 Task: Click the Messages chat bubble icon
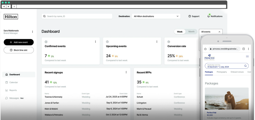(x=7, y=98)
